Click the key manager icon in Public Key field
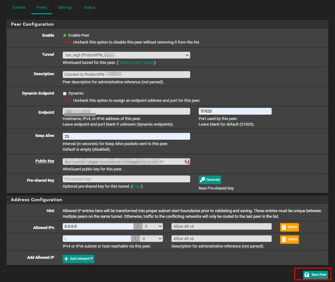 187,161
